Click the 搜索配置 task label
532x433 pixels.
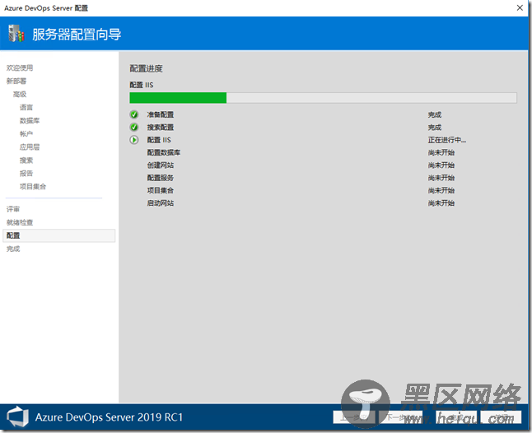click(160, 127)
